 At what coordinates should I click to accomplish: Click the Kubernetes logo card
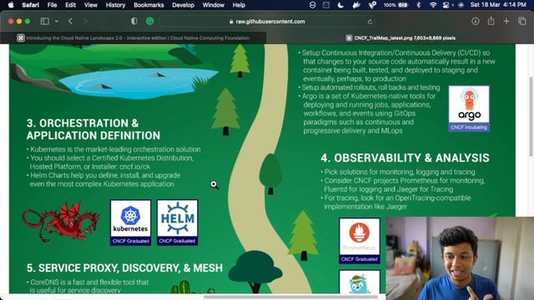[x=130, y=222]
